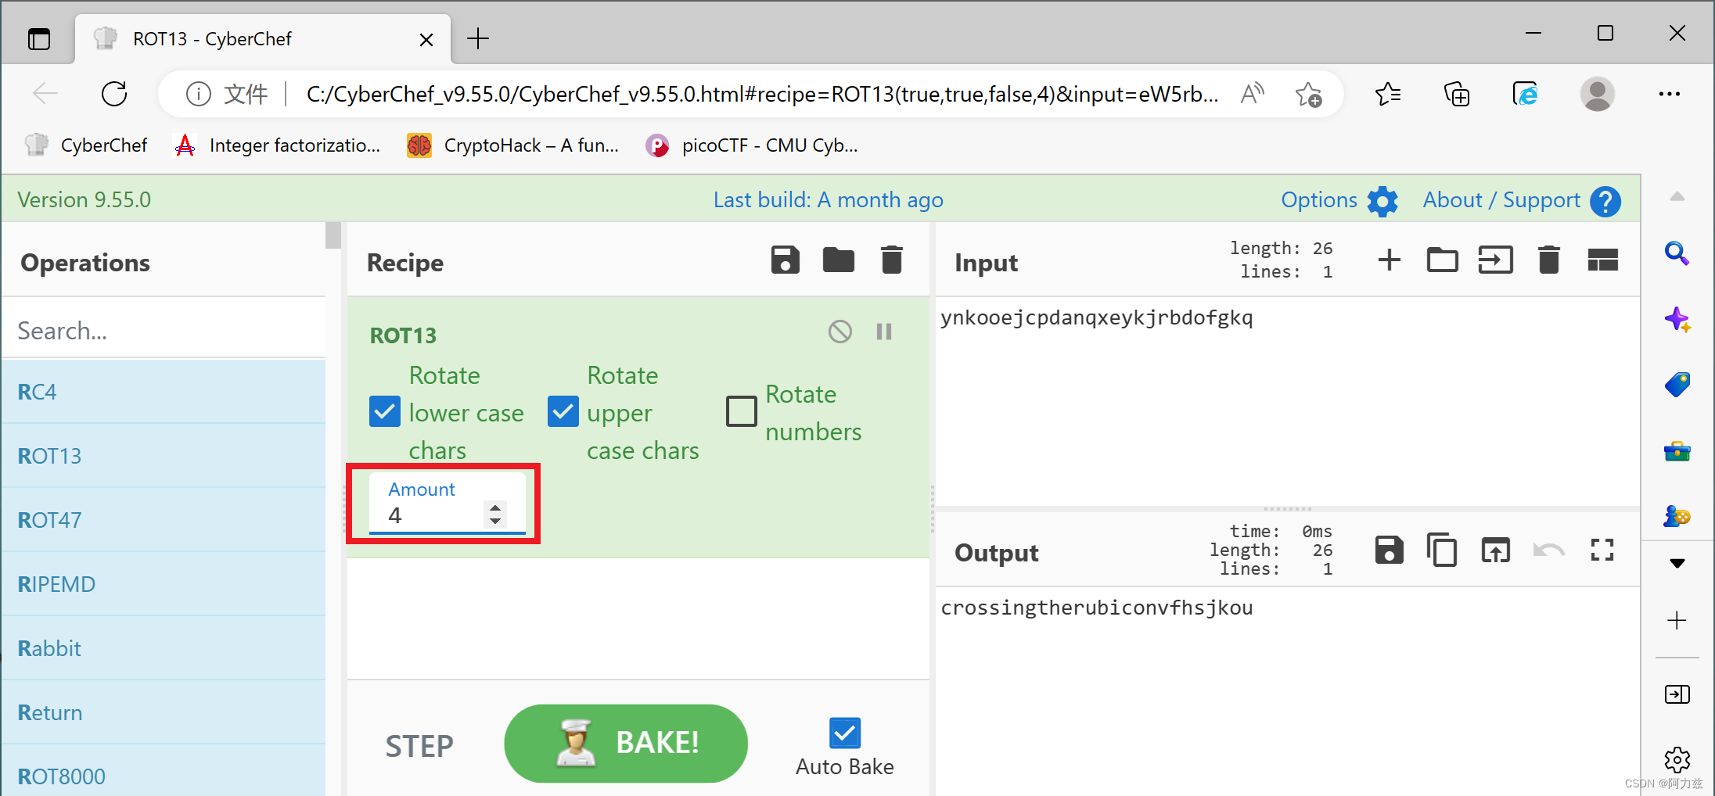Viewport: 1715px width, 796px height.
Task: Click the STEP button
Action: tap(419, 746)
